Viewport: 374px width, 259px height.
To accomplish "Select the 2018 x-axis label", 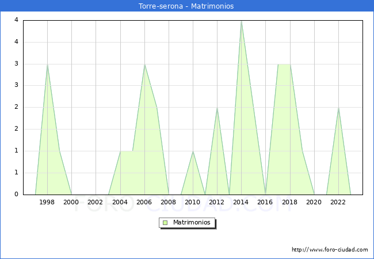I will [x=290, y=202].
